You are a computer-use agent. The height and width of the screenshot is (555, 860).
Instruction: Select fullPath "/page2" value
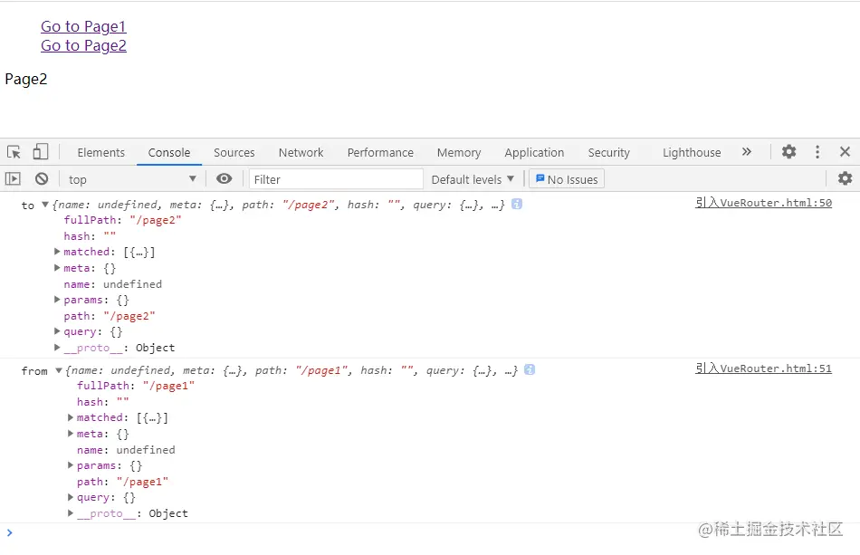[x=155, y=220]
